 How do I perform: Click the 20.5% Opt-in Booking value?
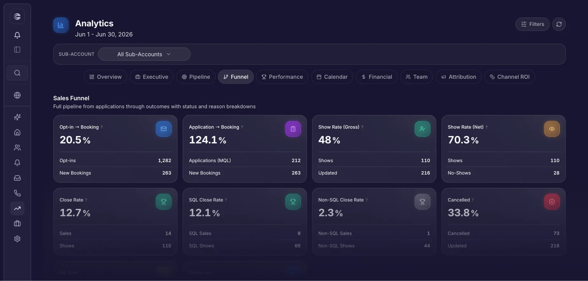(x=75, y=140)
